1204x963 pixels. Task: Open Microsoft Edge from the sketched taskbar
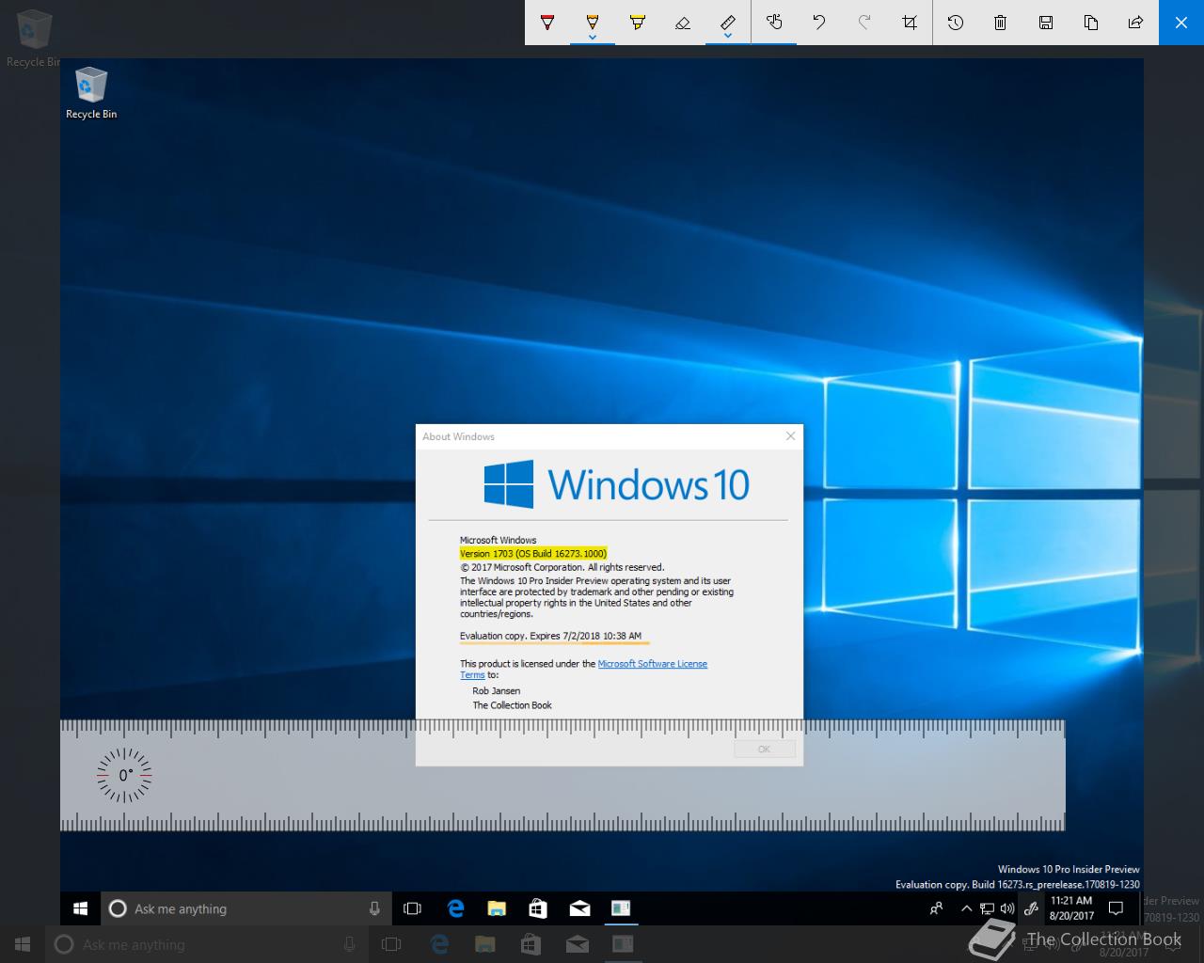pyautogui.click(x=456, y=908)
